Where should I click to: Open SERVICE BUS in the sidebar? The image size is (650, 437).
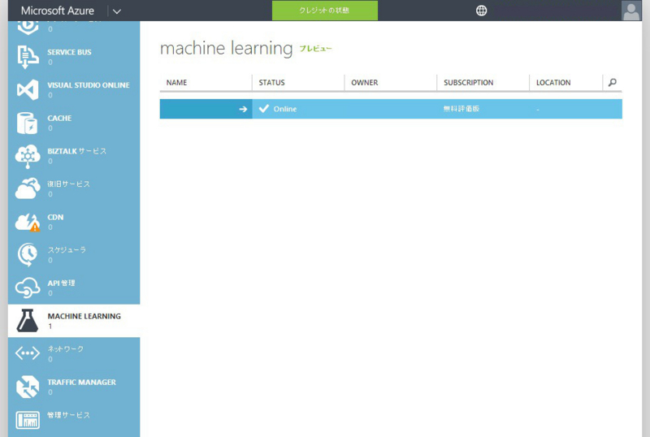pyautogui.click(x=69, y=52)
